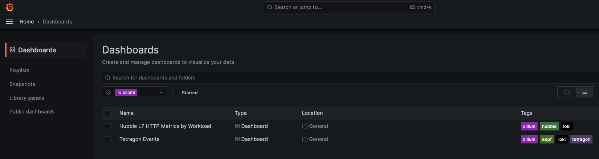The width and height of the screenshot is (599, 159).
Task: Navigate to Home breadcrumb
Action: click(x=27, y=22)
